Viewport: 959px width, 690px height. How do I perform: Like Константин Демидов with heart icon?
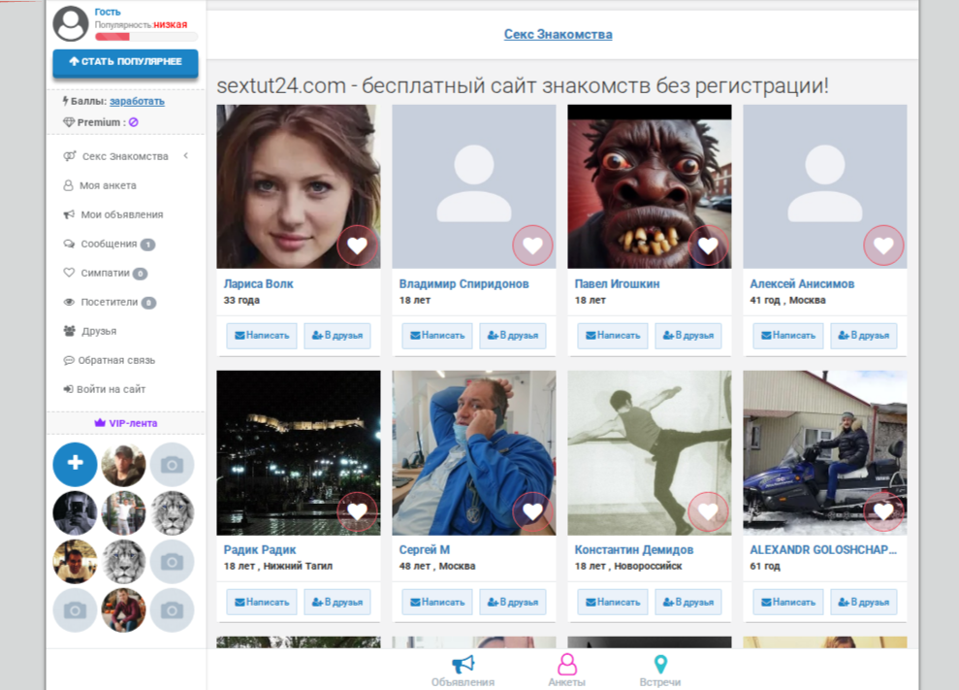[x=708, y=511]
